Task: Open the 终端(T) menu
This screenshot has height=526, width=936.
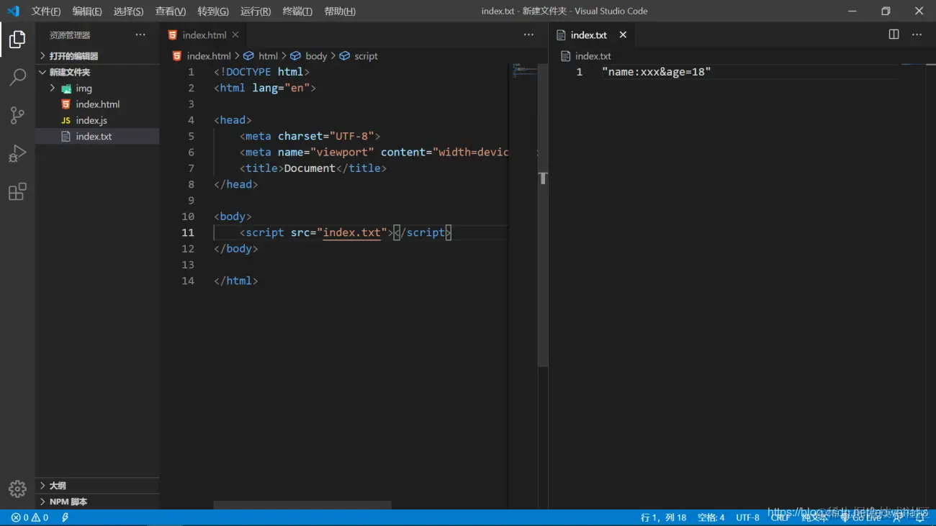Action: 297,11
